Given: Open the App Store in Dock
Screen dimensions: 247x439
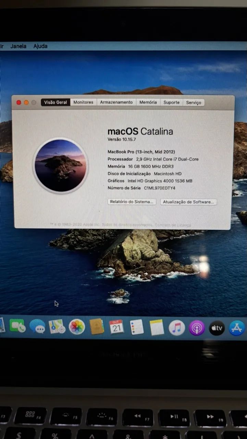Looking at the screenshot, I should click(x=237, y=328).
